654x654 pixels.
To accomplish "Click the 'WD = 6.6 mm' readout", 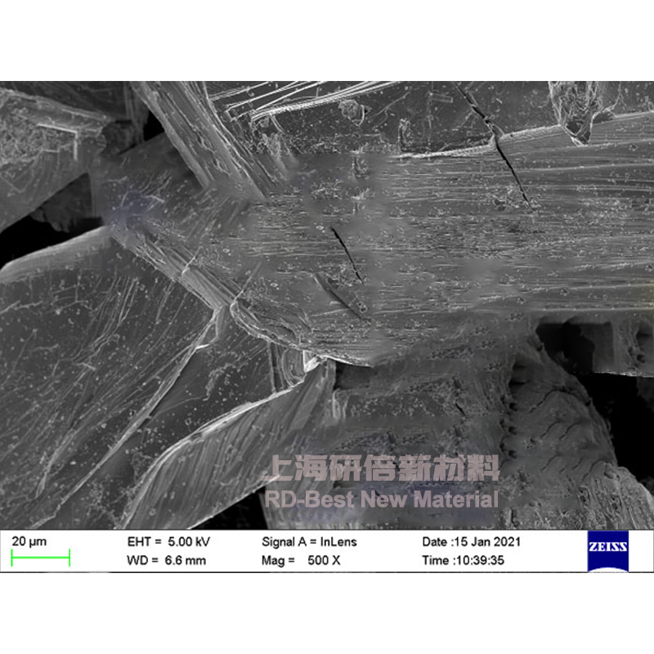I will 167,560.
